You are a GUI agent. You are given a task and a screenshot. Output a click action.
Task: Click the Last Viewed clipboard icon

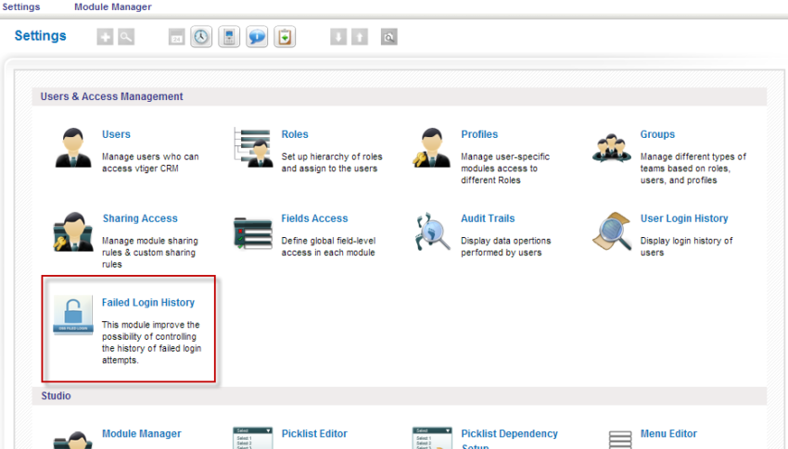(x=285, y=37)
